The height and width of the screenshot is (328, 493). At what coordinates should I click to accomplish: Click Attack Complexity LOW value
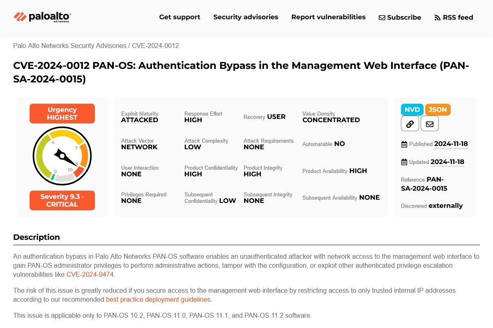[x=193, y=147]
